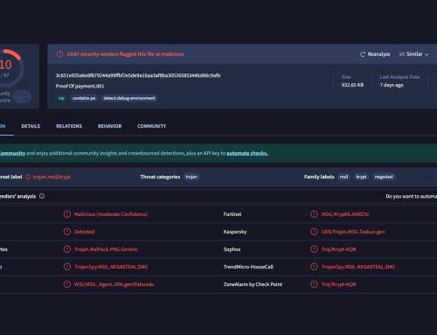The width and height of the screenshot is (437, 335).
Task: Click the community score vote control
Action: (23, 97)
